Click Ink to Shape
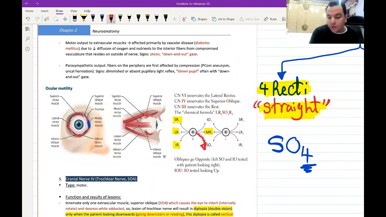Viewport: 386px width, 217px height. point(223,19)
